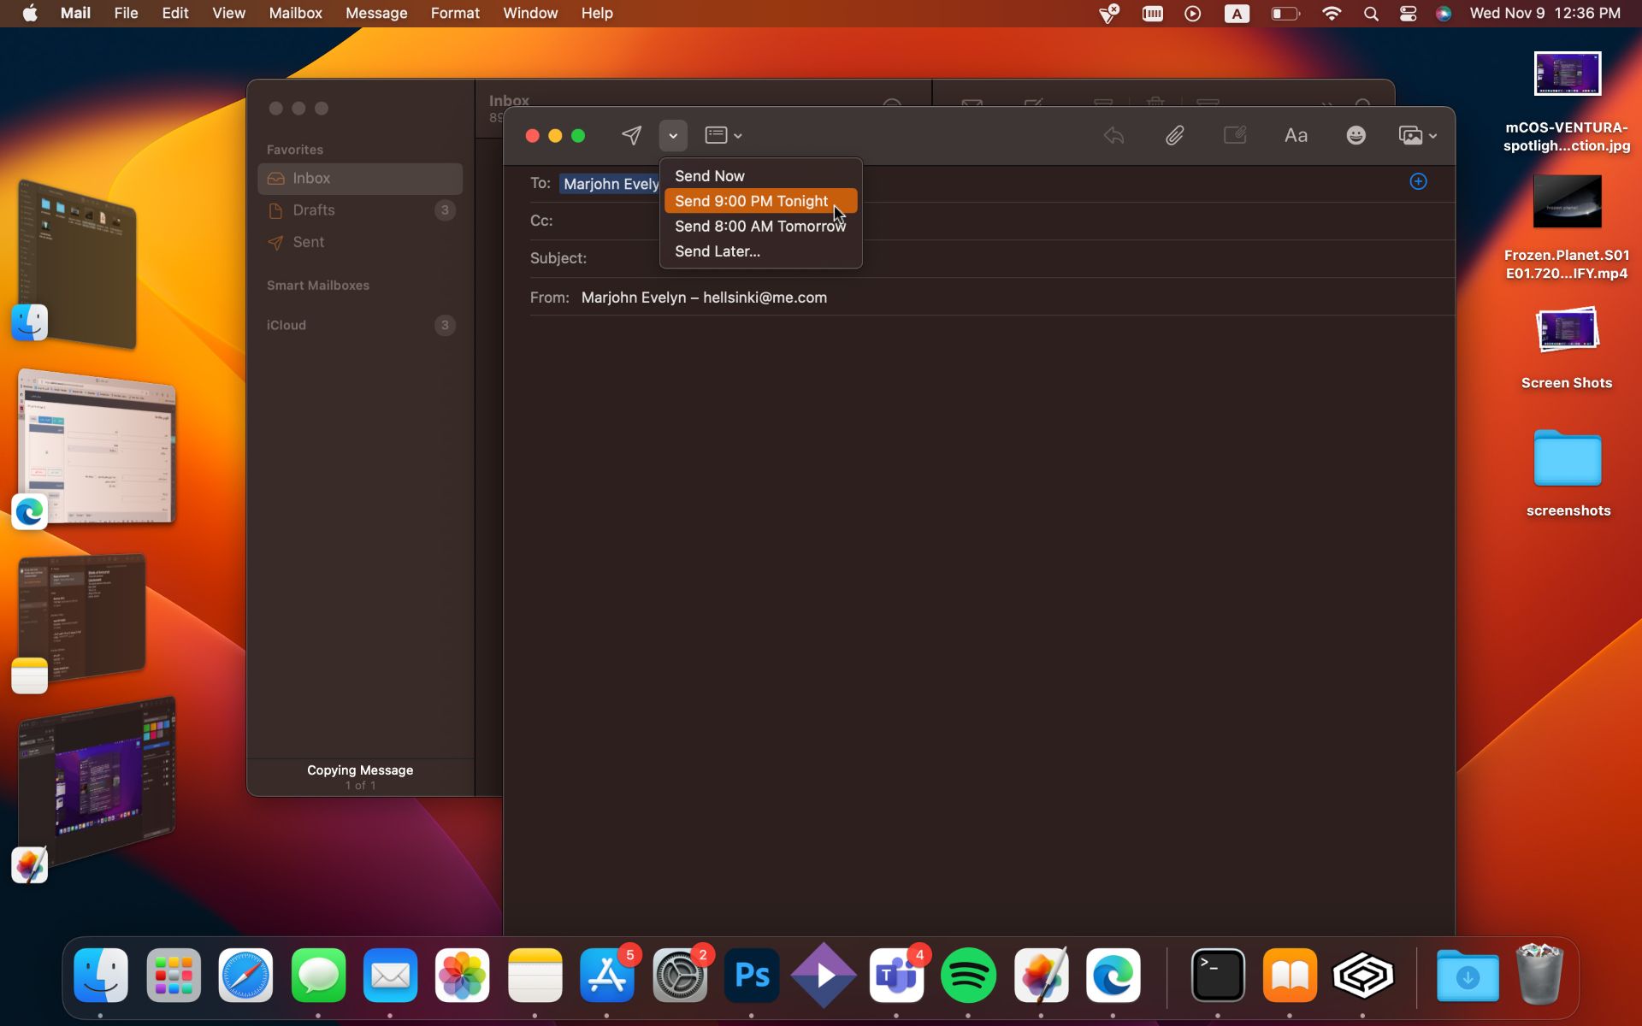Attach a file with the paperclip icon
The width and height of the screenshot is (1642, 1026).
pos(1174,135)
